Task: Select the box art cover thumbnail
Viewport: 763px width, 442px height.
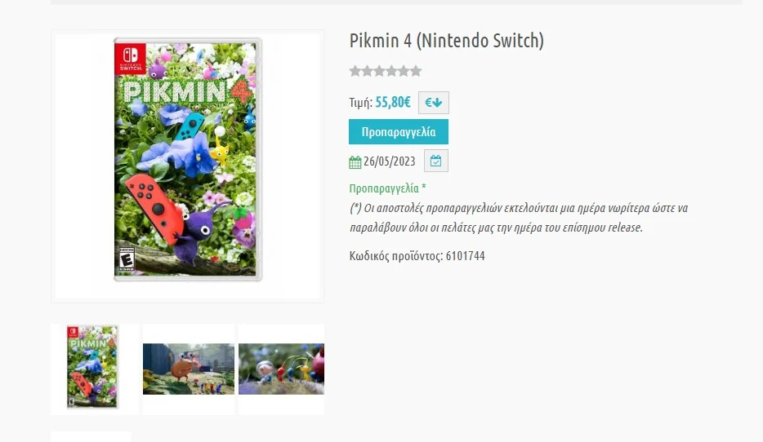Action: click(92, 367)
